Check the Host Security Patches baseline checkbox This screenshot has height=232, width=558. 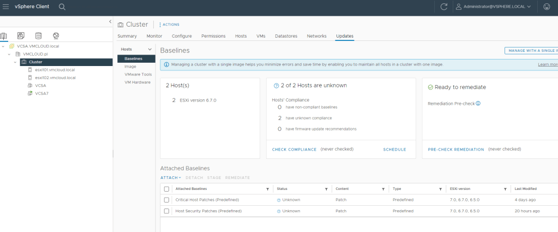tap(166, 211)
